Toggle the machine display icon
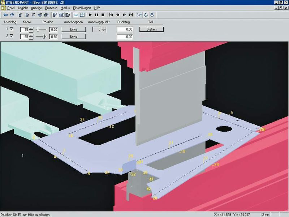The image size is (289, 217). [x=61, y=15]
